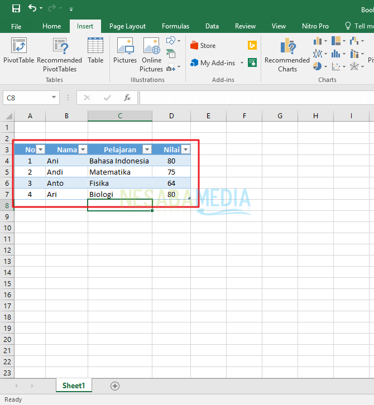Expand the My Add-ins dropdown arrow
The width and height of the screenshot is (374, 405).
242,63
